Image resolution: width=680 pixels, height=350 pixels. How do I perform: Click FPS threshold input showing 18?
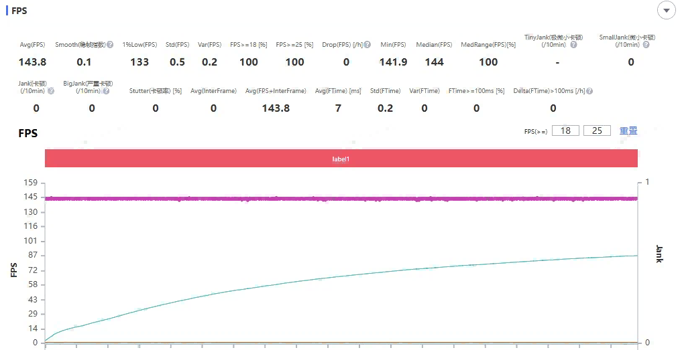pos(565,130)
